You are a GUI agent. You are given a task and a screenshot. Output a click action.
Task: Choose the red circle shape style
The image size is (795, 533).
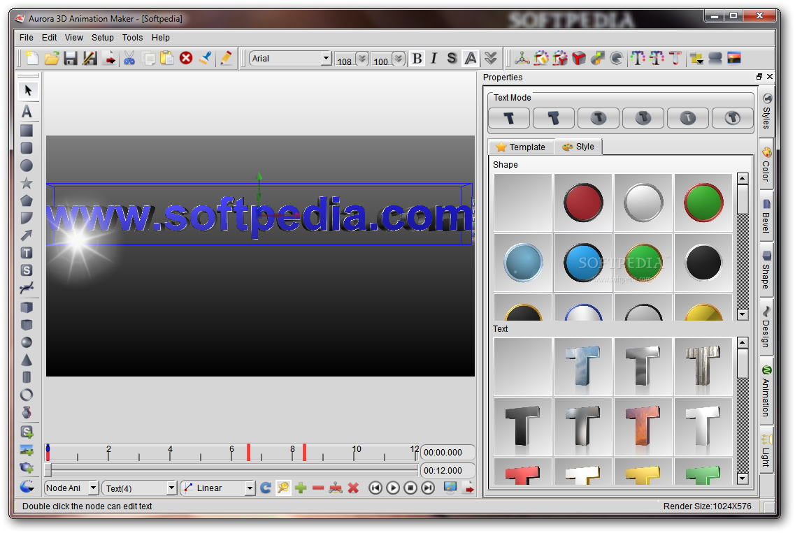click(x=583, y=203)
